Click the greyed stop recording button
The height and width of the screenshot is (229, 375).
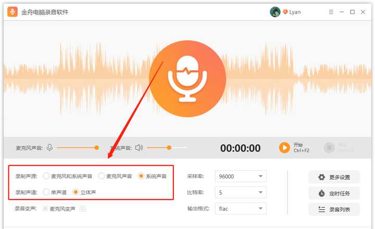[x=329, y=147]
